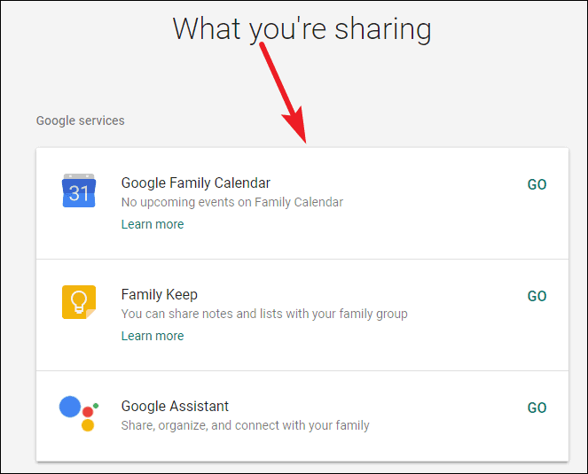Screen dimensions: 588x474
Task: Click the 'Google services' section label
Action: click(x=80, y=120)
